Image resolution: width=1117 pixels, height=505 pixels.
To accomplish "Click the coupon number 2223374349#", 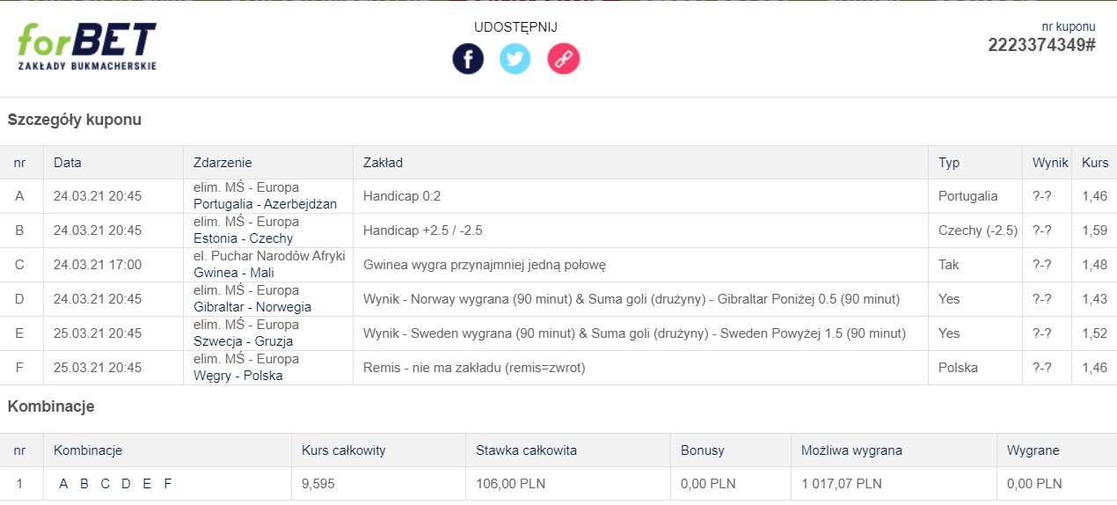I will pyautogui.click(x=1041, y=45).
